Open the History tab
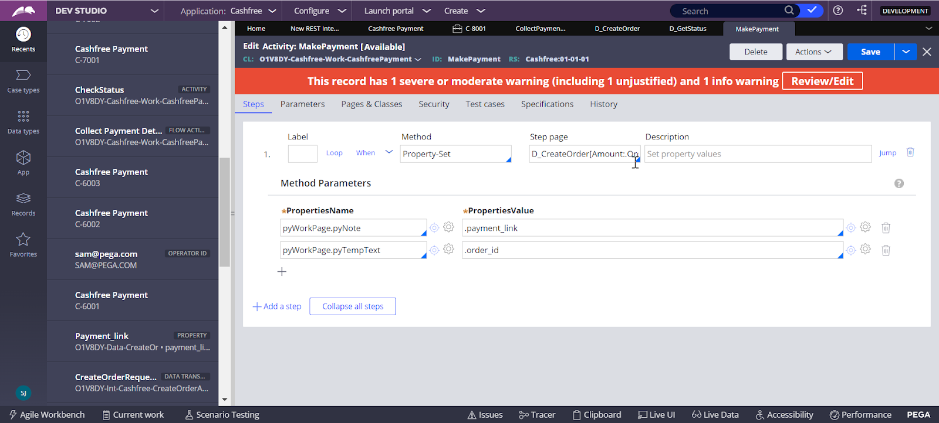The image size is (939, 423). (603, 104)
